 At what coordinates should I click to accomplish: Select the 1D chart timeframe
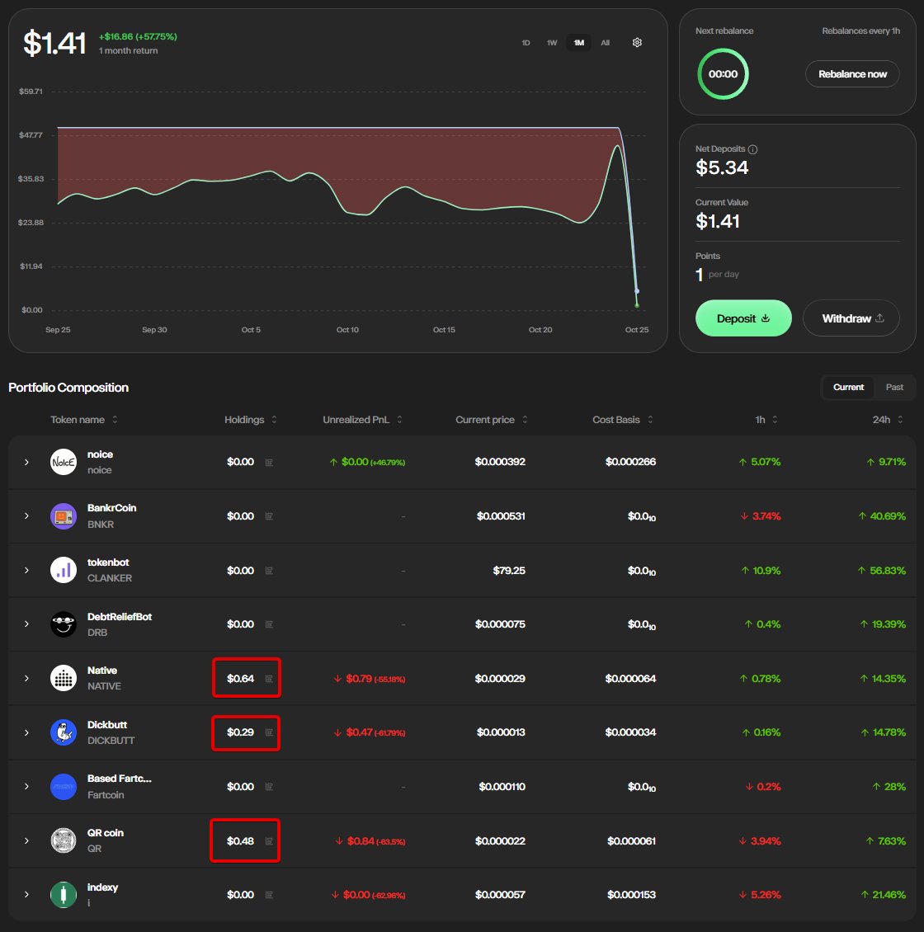[x=526, y=42]
